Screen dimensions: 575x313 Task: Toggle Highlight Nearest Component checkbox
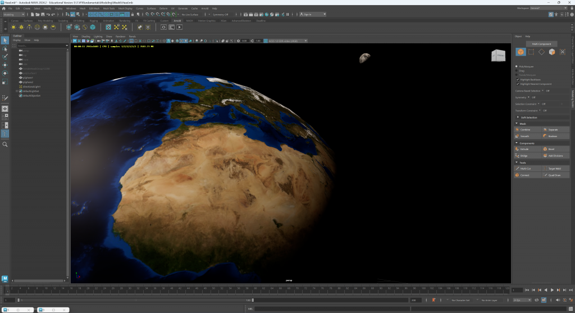(518, 84)
